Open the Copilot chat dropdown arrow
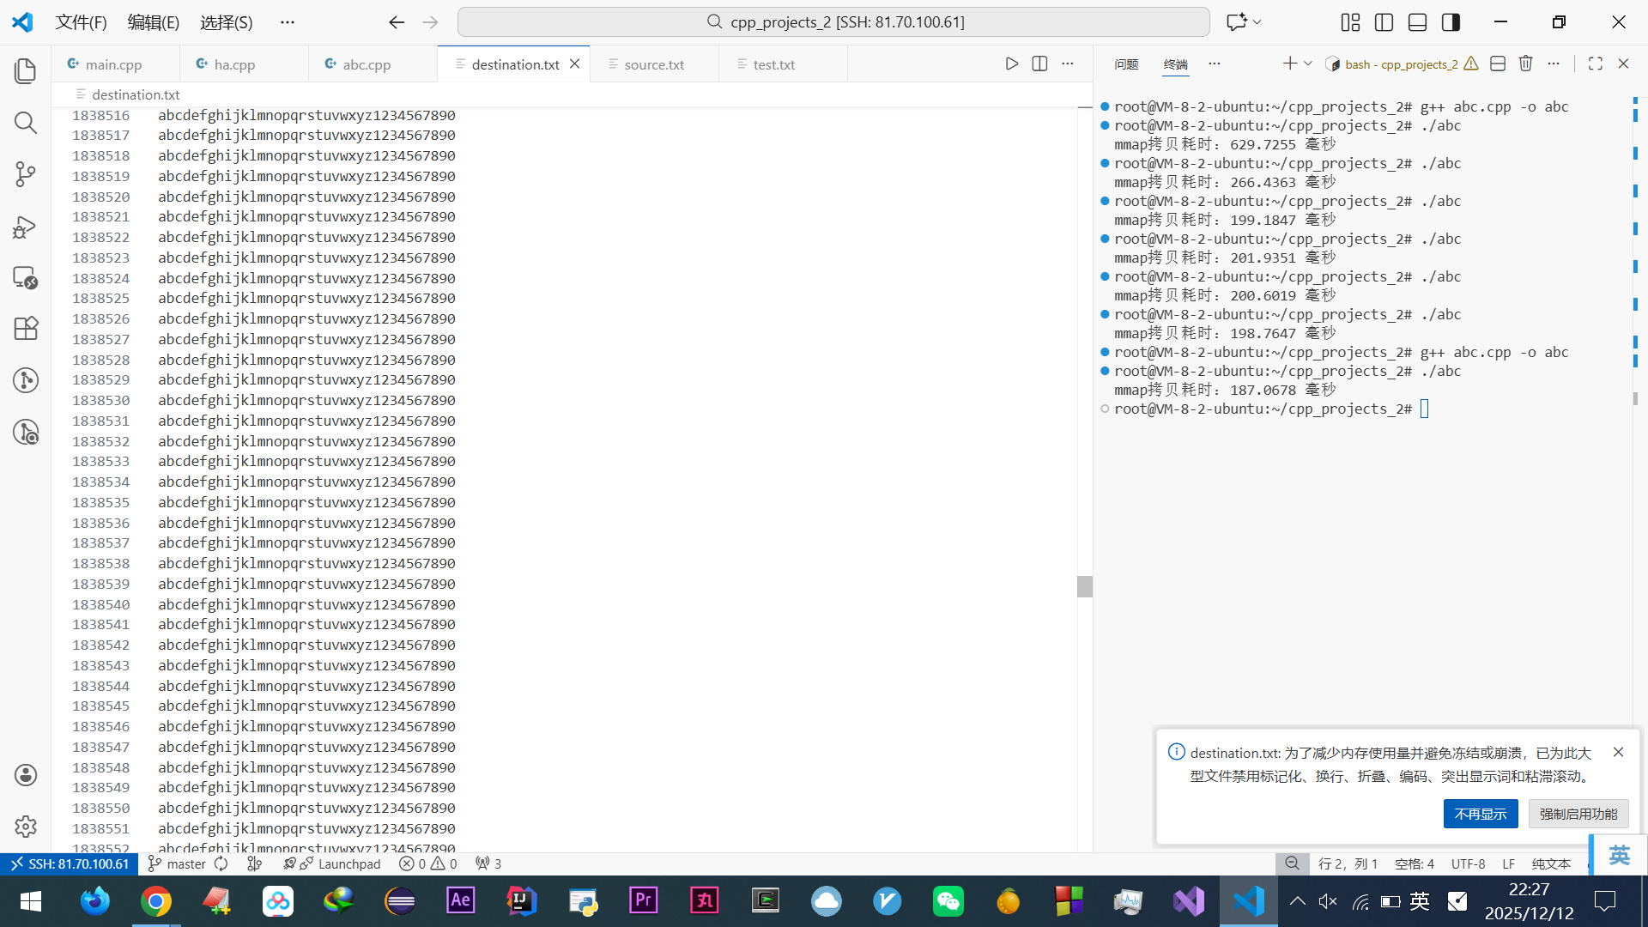The width and height of the screenshot is (1648, 927). [x=1257, y=22]
